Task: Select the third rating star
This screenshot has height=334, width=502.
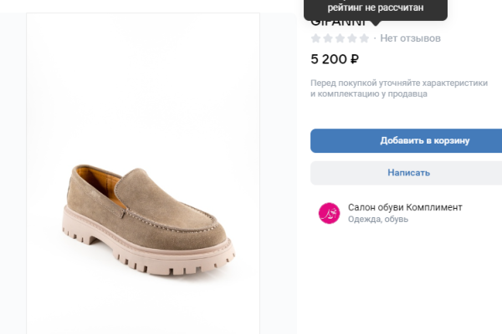Action: coord(340,38)
